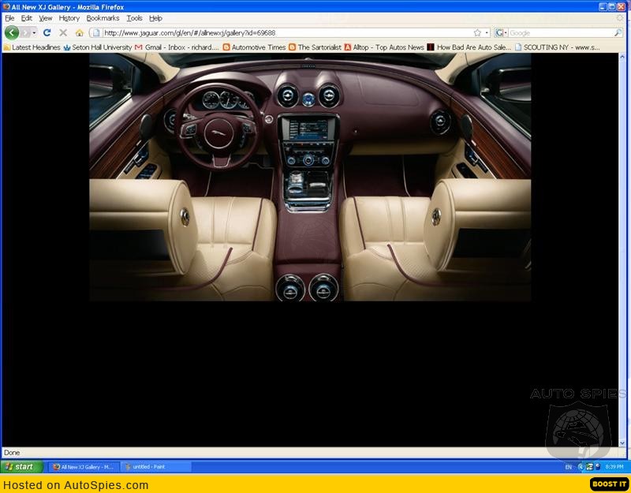Viewport: 631px width, 493px height.
Task: Click the page scrollbar up arrow
Action: pos(622,58)
